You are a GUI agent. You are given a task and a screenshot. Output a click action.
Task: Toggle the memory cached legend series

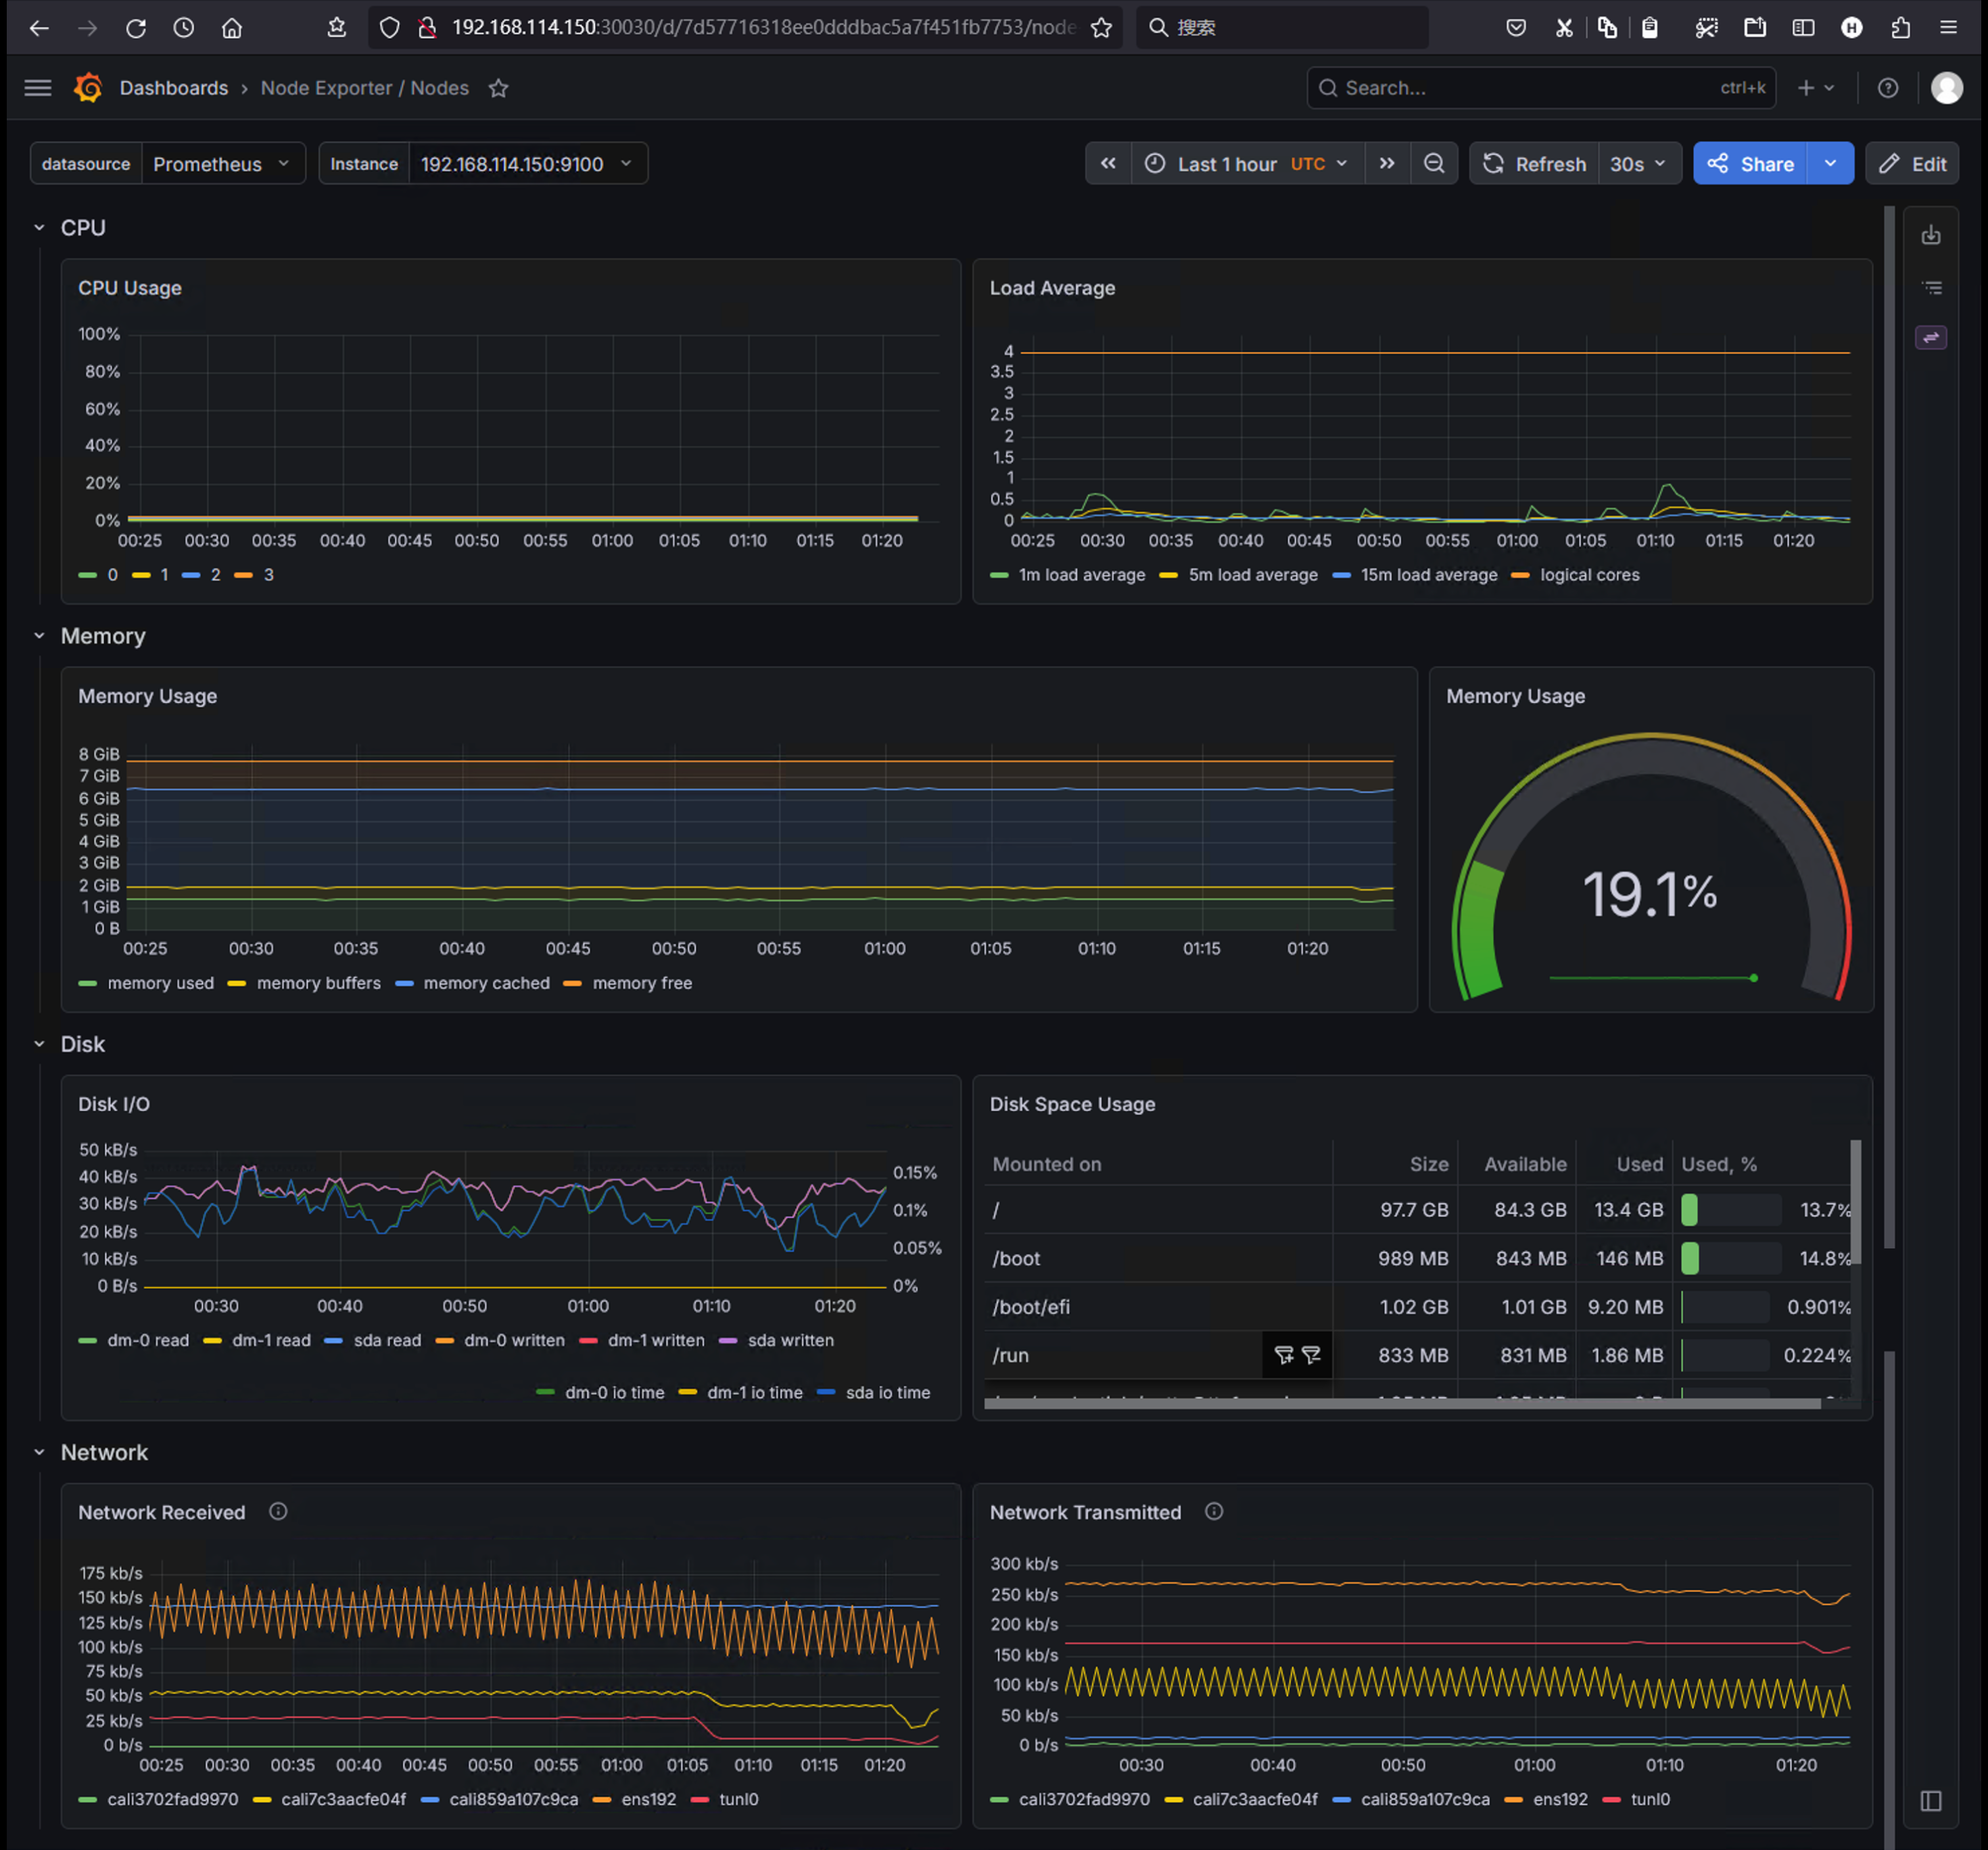point(473,983)
